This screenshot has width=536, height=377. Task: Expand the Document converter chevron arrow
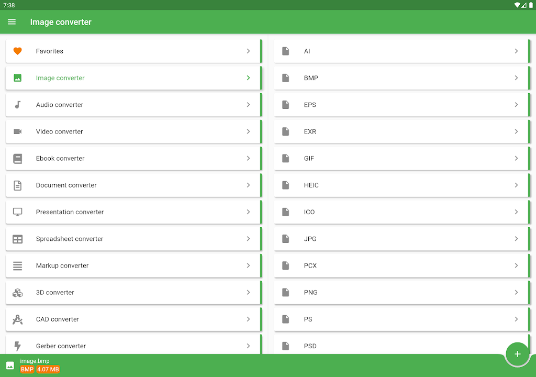tap(248, 185)
